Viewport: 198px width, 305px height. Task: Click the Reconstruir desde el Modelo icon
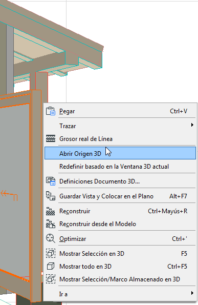[51, 224]
